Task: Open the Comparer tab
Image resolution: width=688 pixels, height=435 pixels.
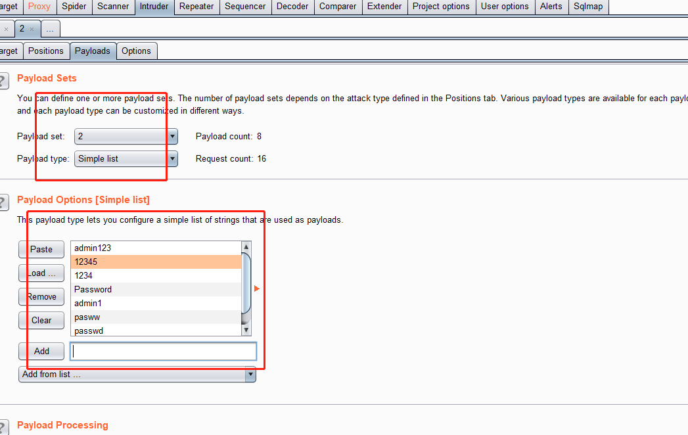Action: point(337,7)
